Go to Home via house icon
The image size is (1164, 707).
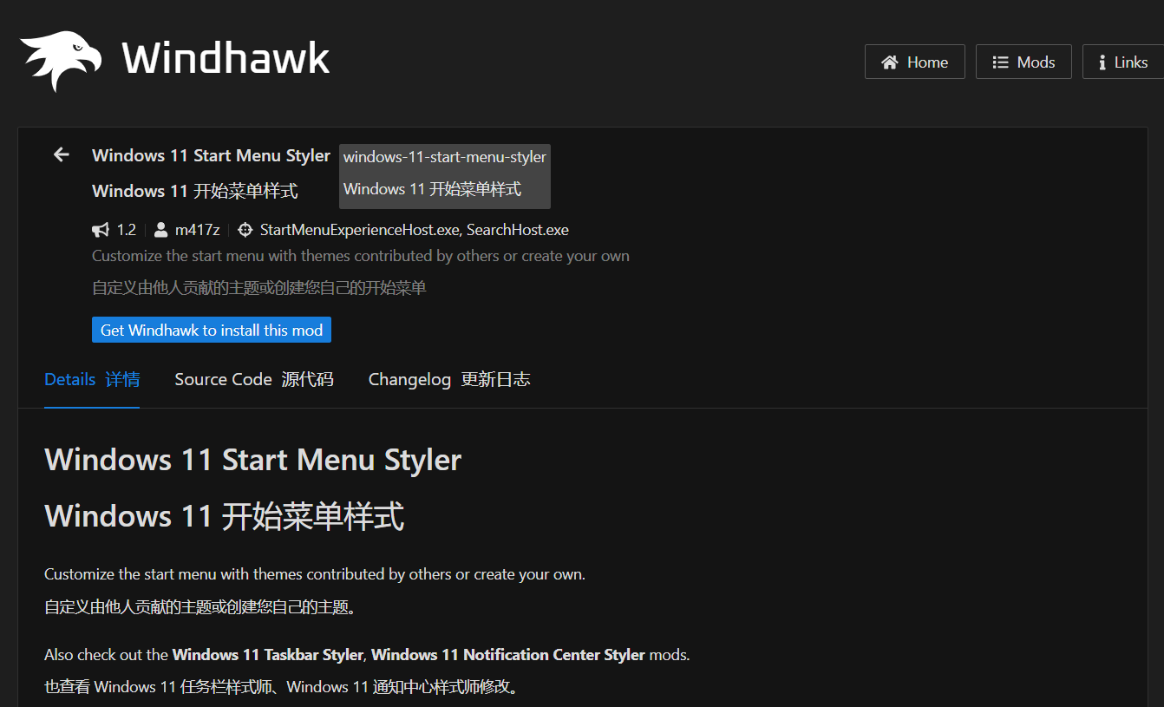pos(889,62)
